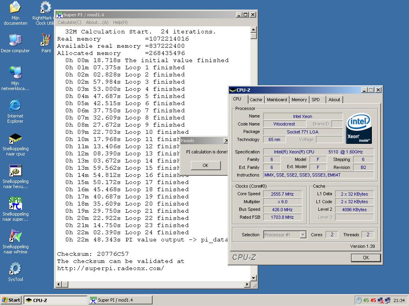Viewport: 409px width, 306px height.
Task: Open the Calculate(C) menu in Super PI
Action: tap(69, 22)
